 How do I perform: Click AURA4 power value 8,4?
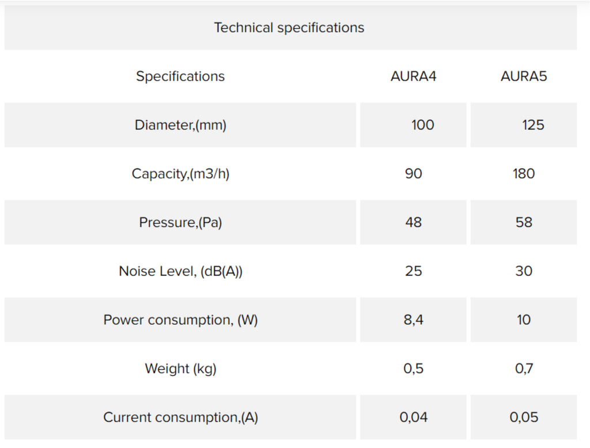click(413, 320)
